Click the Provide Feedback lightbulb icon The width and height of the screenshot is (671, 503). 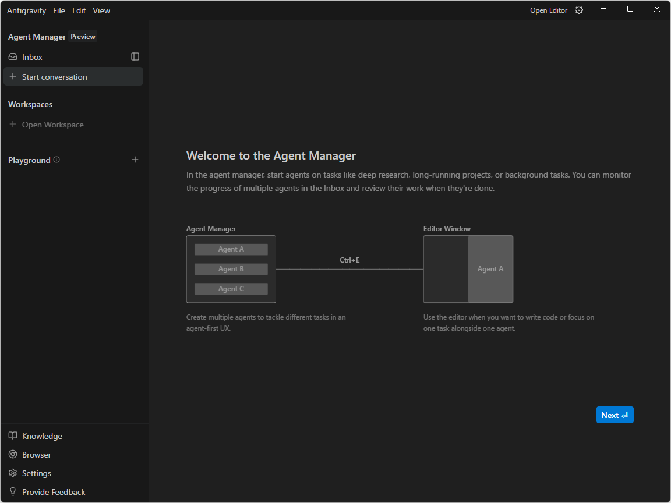[13, 492]
